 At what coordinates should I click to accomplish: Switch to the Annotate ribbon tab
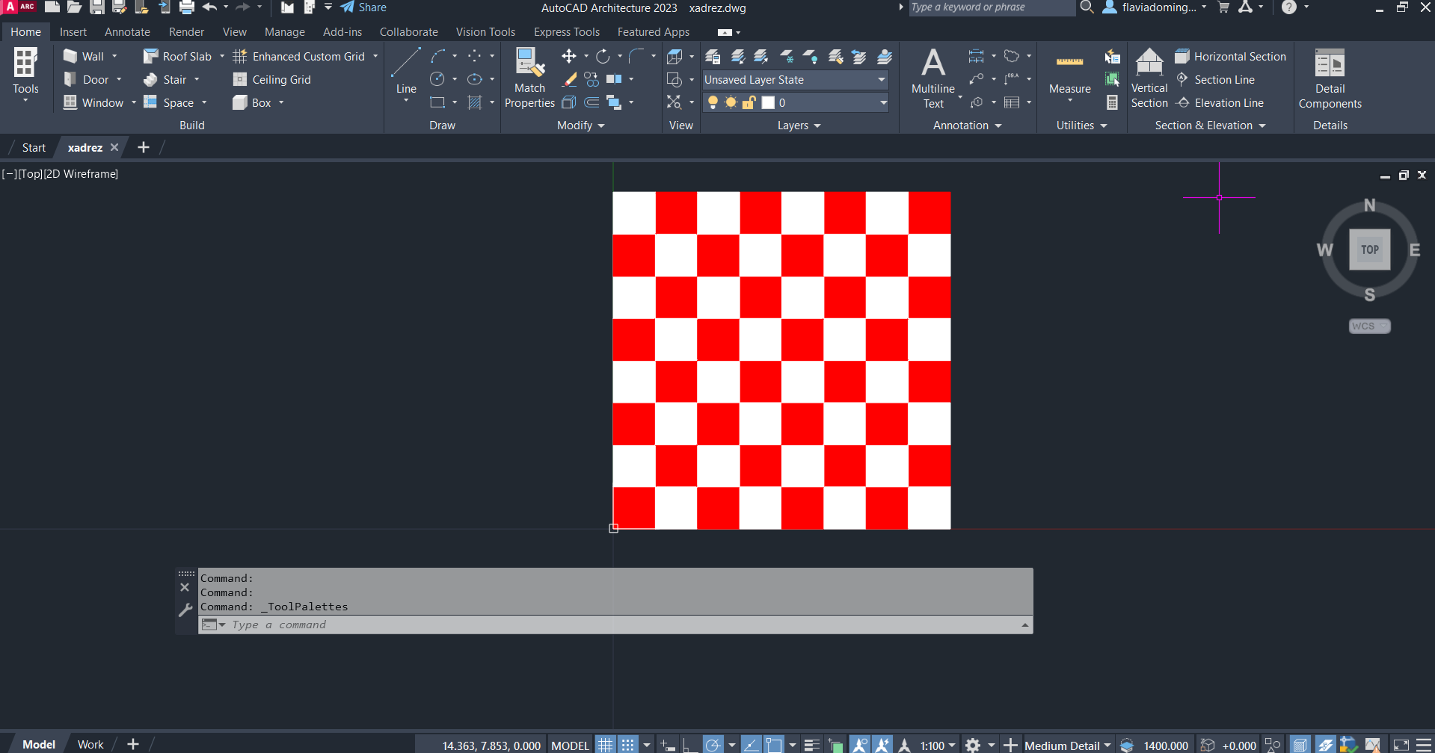pos(127,32)
